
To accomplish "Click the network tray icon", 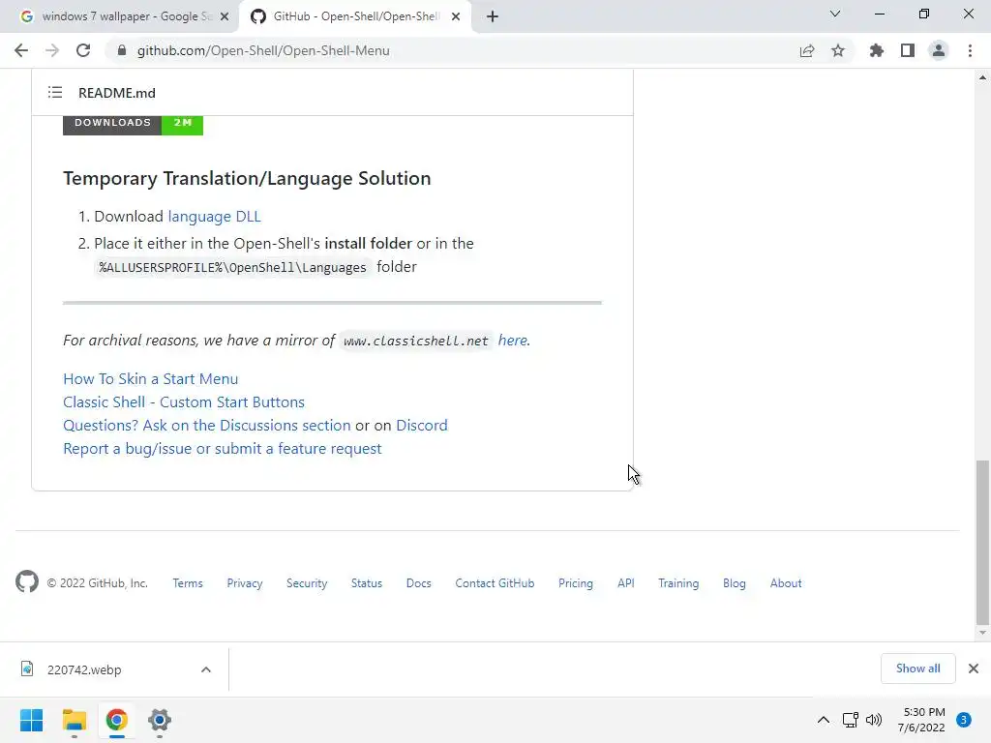I will point(850,720).
